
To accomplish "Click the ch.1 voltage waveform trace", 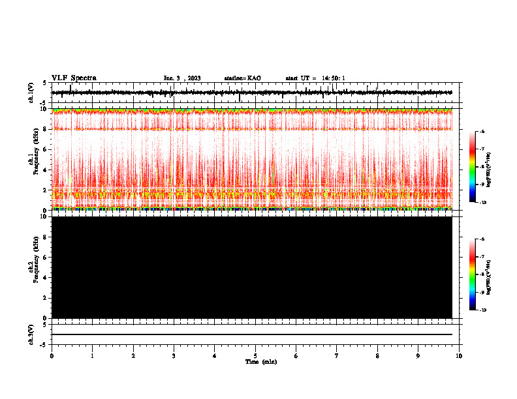I will [251, 93].
